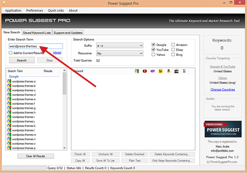Enable the Bing search engine checkbox
This screenshot has width=247, height=173.
173,55
